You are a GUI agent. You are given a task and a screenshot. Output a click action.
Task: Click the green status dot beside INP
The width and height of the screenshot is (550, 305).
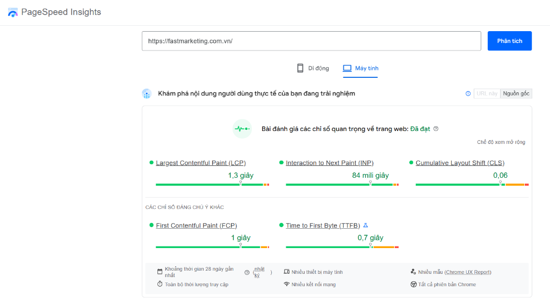point(281,163)
